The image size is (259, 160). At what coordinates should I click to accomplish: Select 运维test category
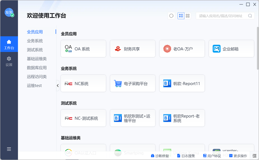coord(34,85)
